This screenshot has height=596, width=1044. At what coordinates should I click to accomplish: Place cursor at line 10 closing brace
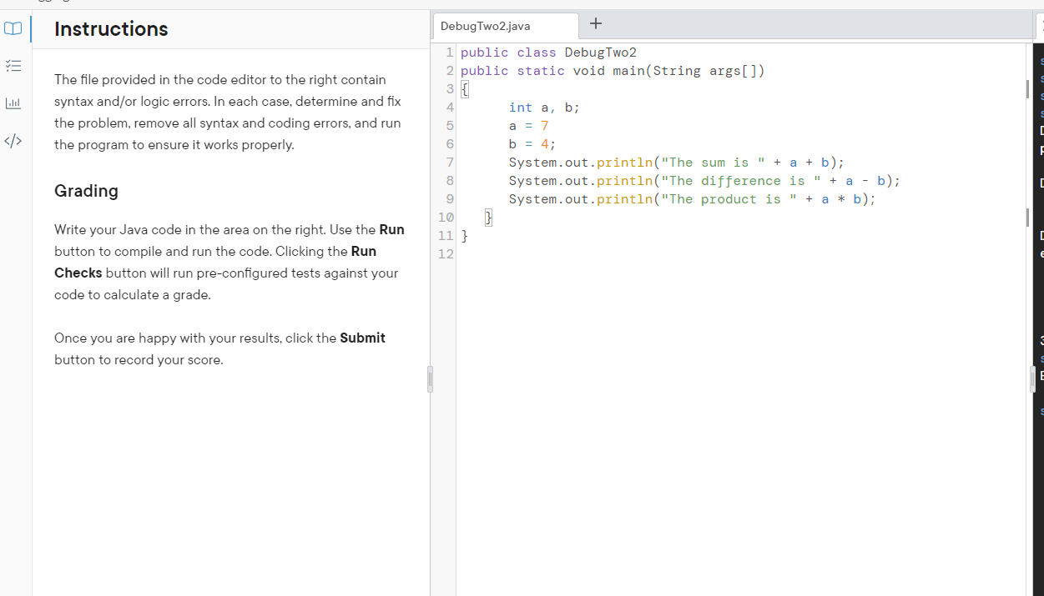tap(491, 218)
